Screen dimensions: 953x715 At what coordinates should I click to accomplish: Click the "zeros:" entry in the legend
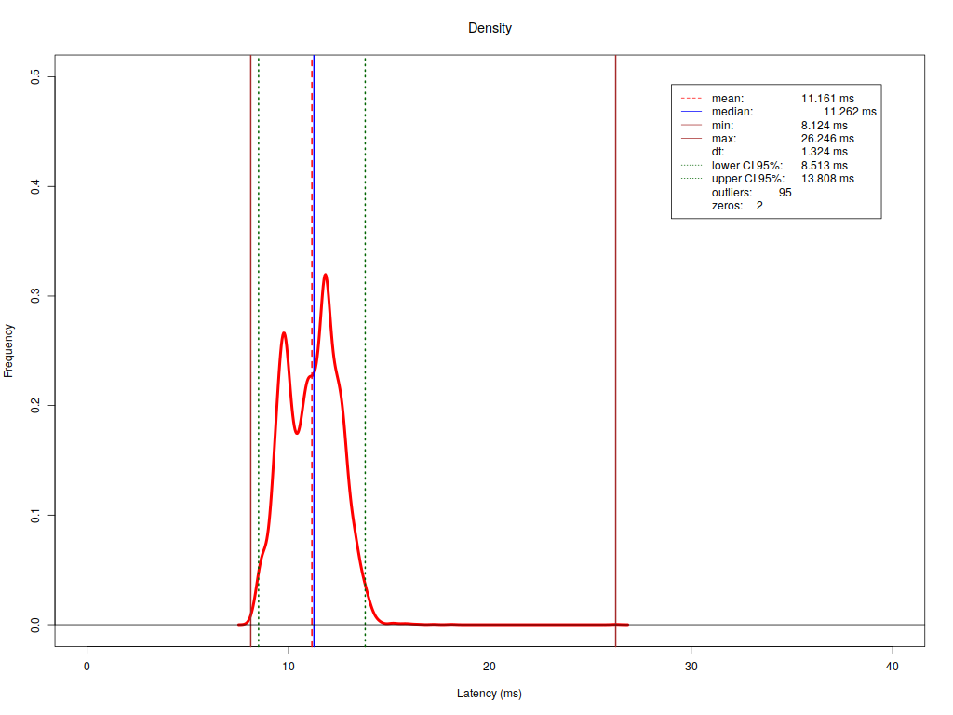(x=727, y=206)
